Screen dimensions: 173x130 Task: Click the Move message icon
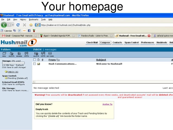coord(43,54)
